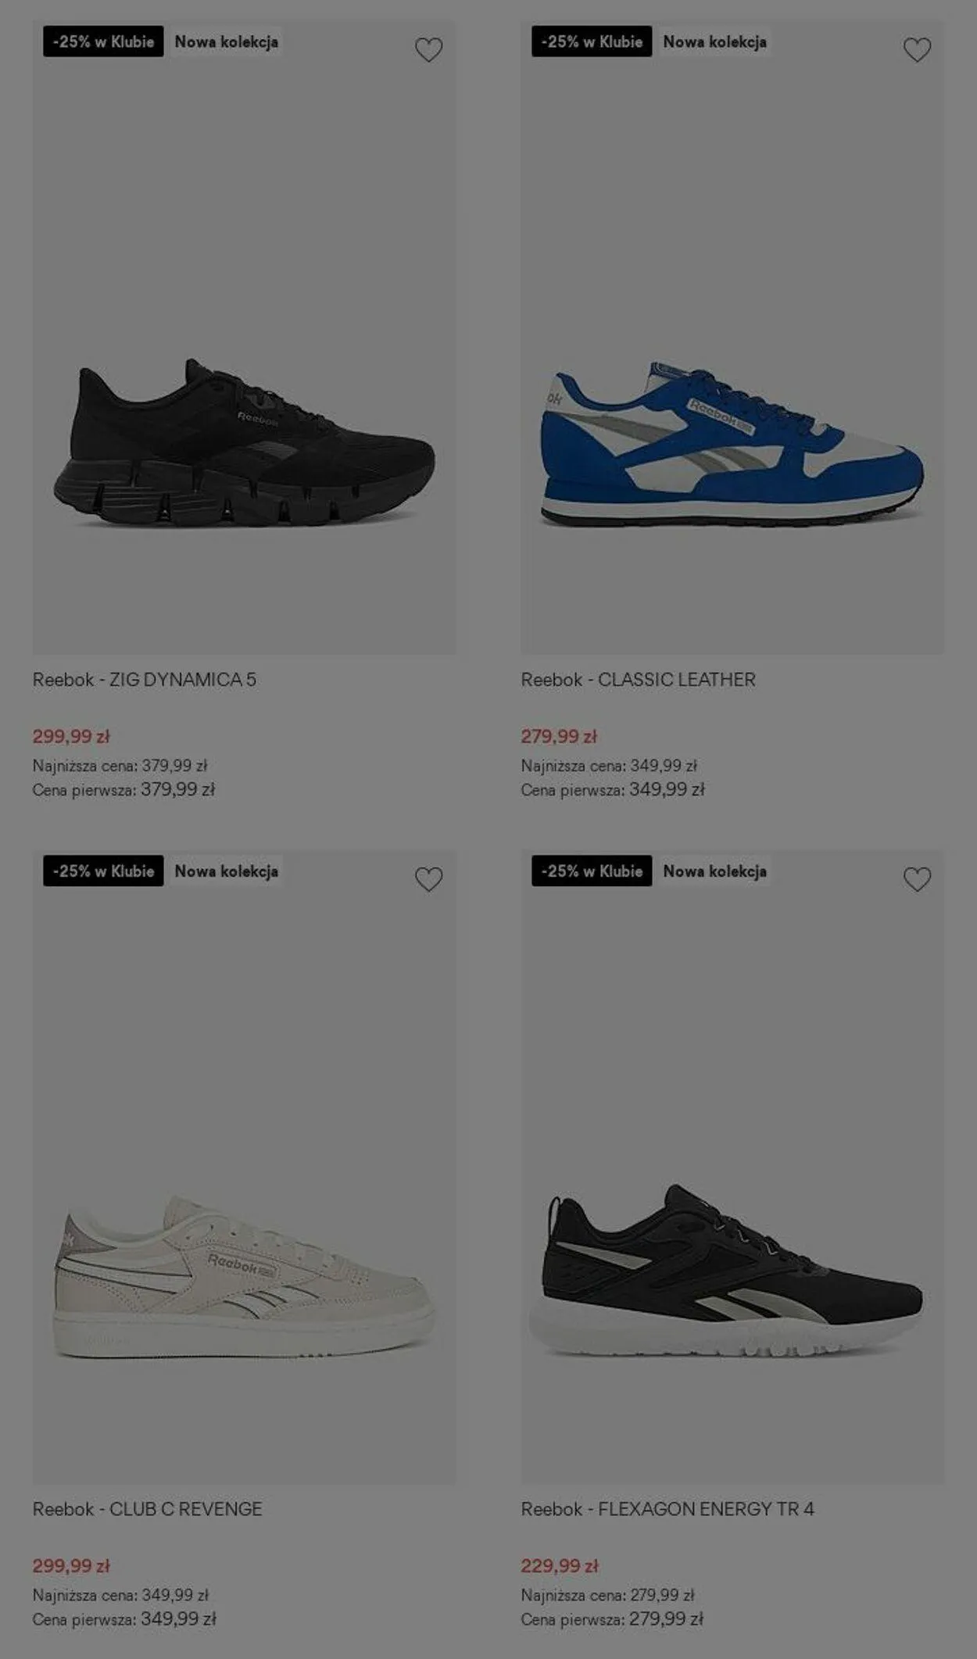
Task: Select Nowa kolekcja tag on CLUB C REVENGE
Action: 226,871
